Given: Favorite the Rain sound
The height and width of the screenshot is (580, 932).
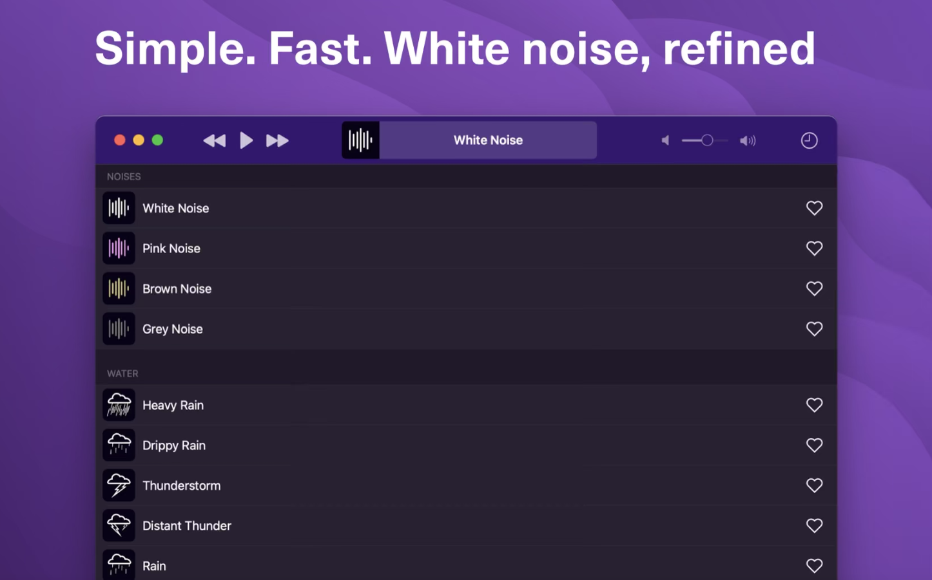Looking at the screenshot, I should coord(814,565).
